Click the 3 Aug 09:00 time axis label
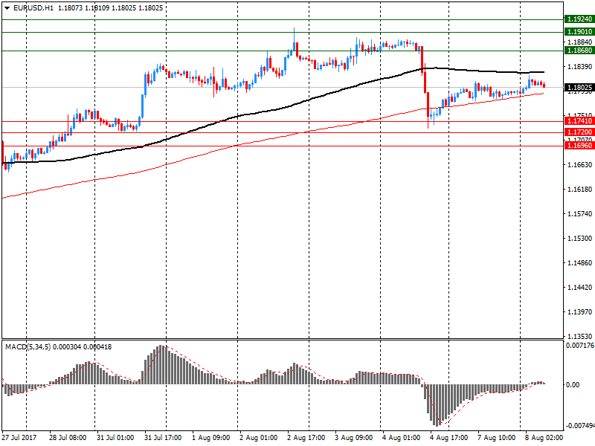This screenshot has width=595, height=446. coord(354,438)
